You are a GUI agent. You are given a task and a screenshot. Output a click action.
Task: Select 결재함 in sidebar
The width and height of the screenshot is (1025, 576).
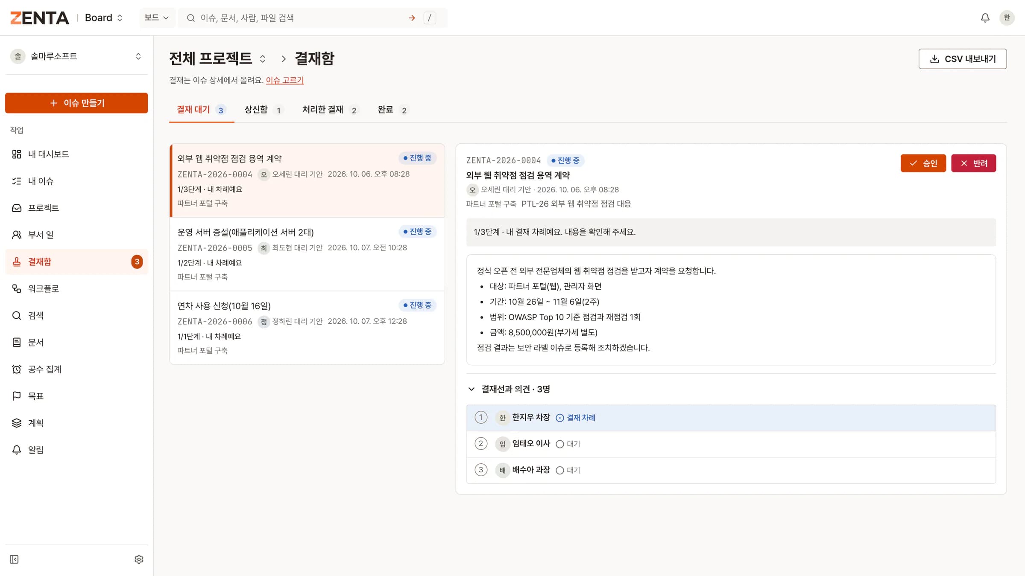76,262
